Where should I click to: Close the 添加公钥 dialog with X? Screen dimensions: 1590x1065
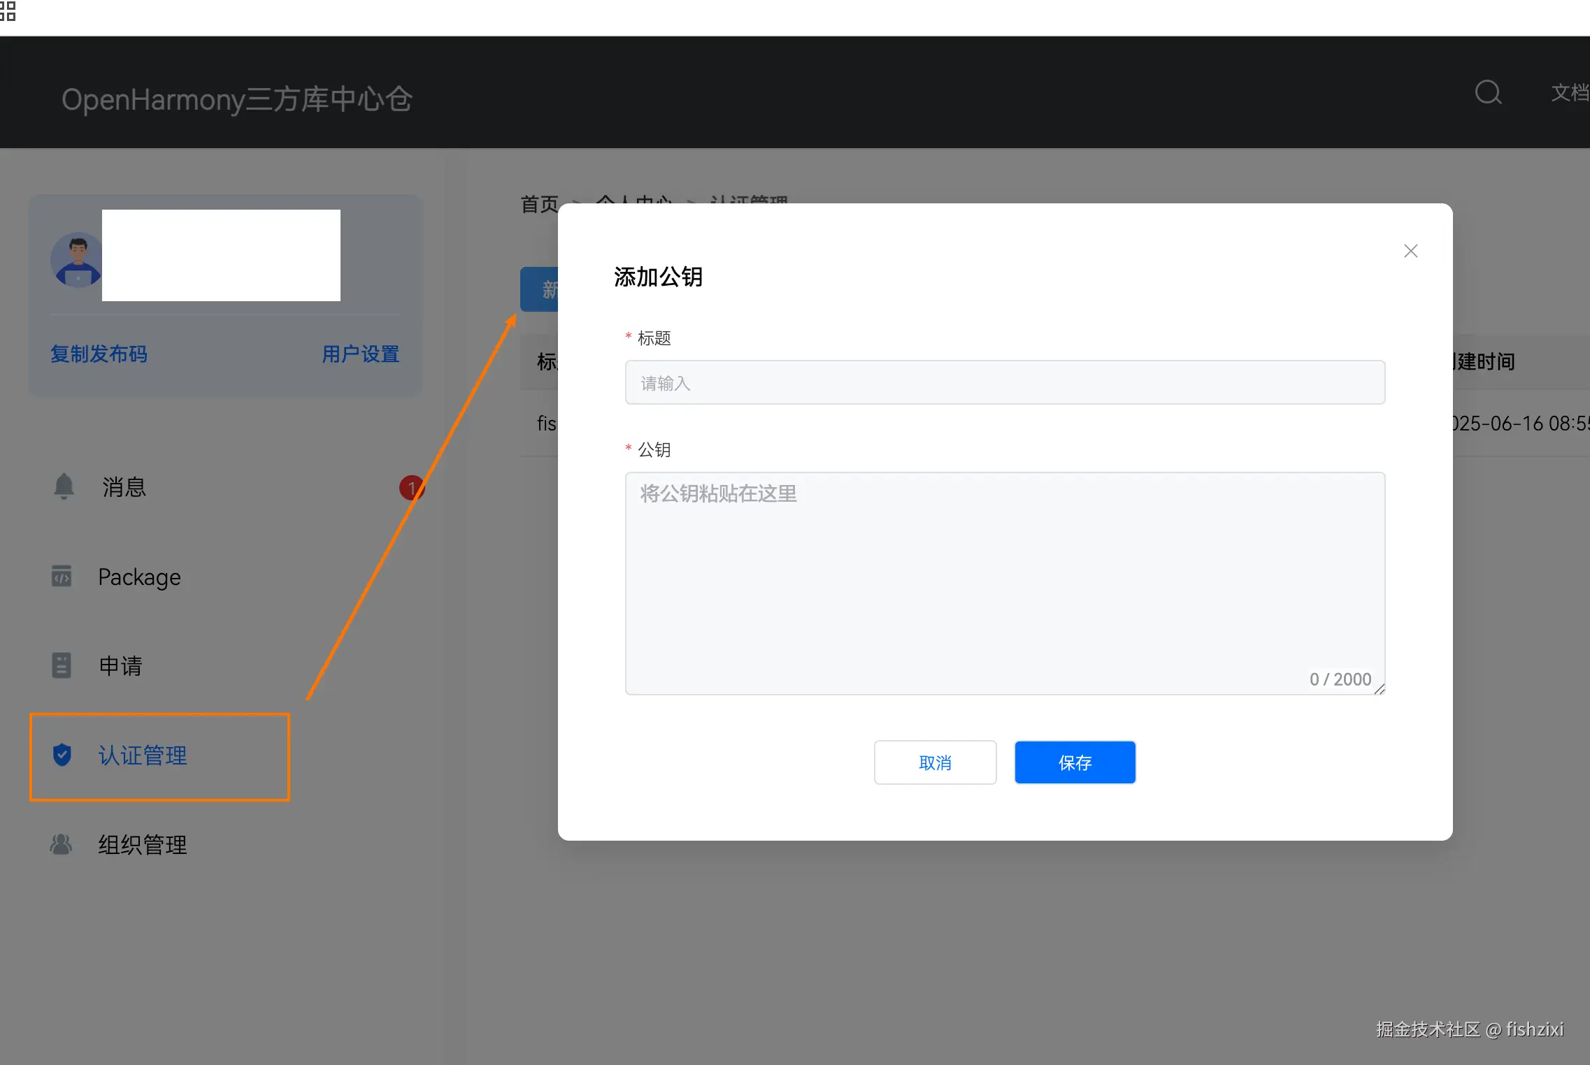1410,251
